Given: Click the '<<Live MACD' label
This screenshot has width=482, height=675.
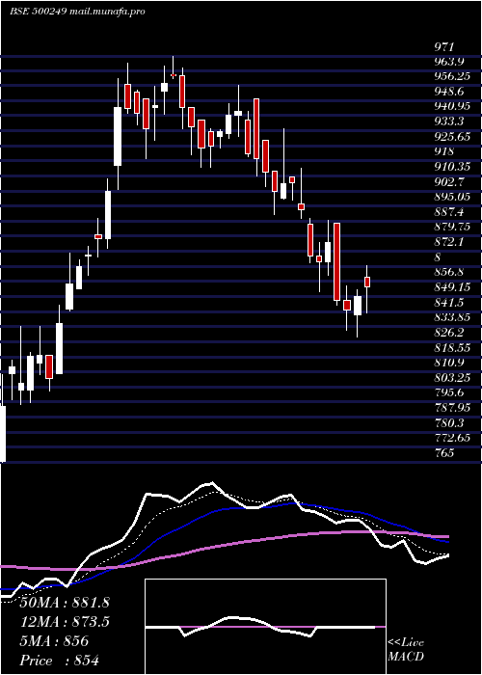Looking at the screenshot, I should click(x=406, y=650).
